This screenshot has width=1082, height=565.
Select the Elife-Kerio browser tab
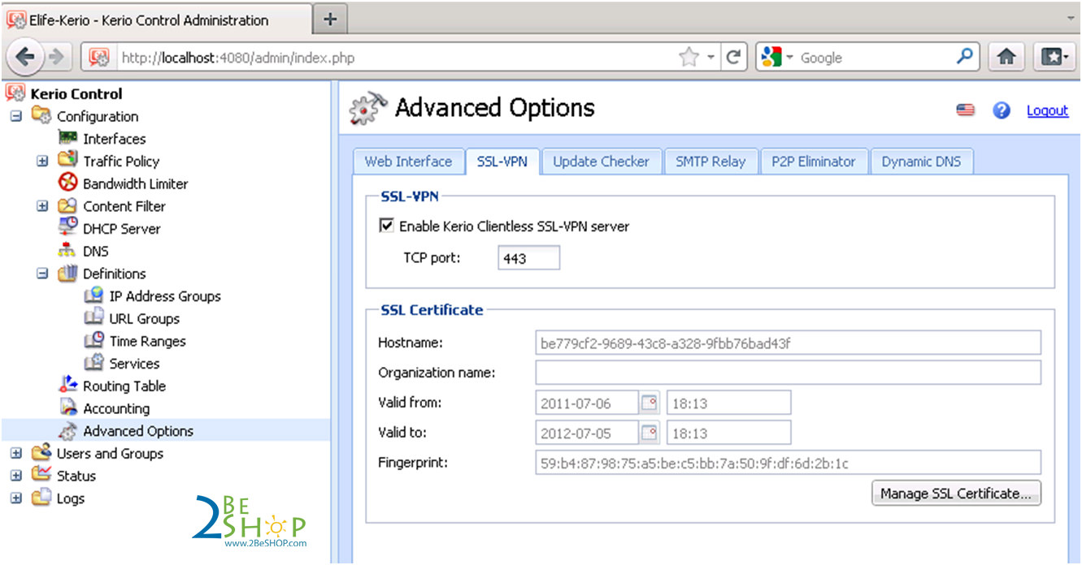pos(157,20)
